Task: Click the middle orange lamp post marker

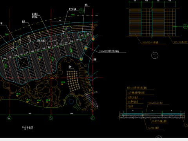Action: pos(86,48)
